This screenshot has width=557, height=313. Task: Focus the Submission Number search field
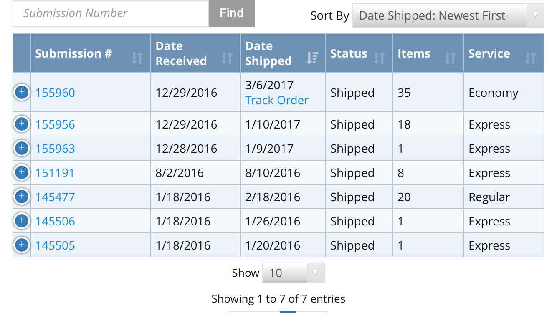click(x=111, y=13)
